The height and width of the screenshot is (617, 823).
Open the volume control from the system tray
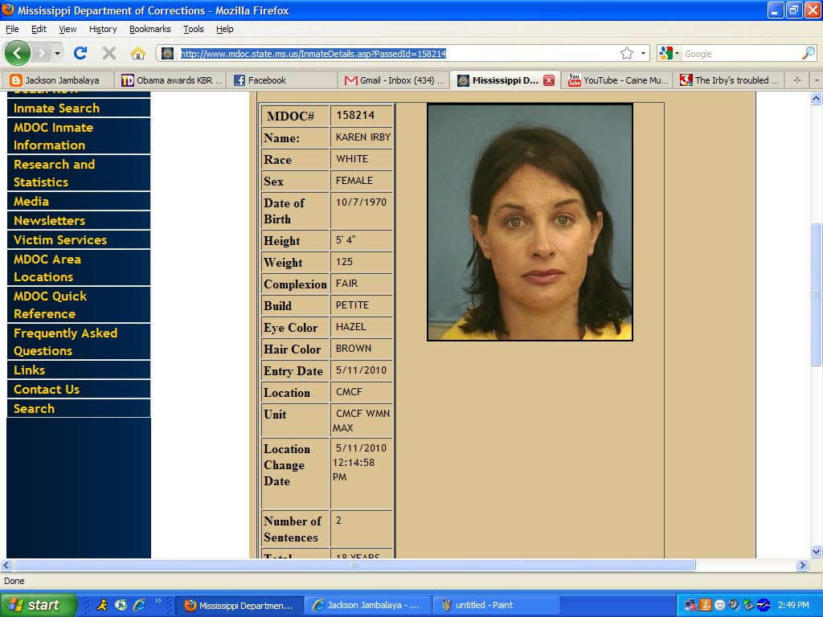735,606
